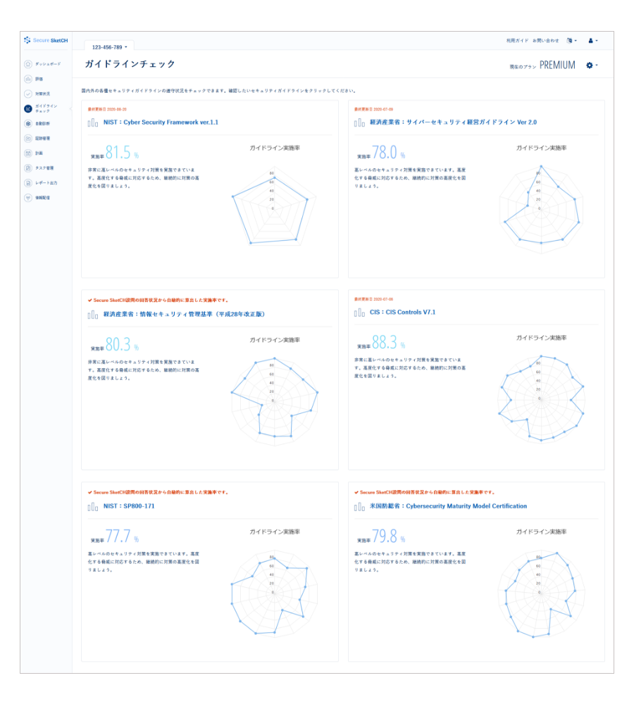This screenshot has height=704, width=634.
Task: Click the 78.0 % implementation rate value
Action: 389,153
